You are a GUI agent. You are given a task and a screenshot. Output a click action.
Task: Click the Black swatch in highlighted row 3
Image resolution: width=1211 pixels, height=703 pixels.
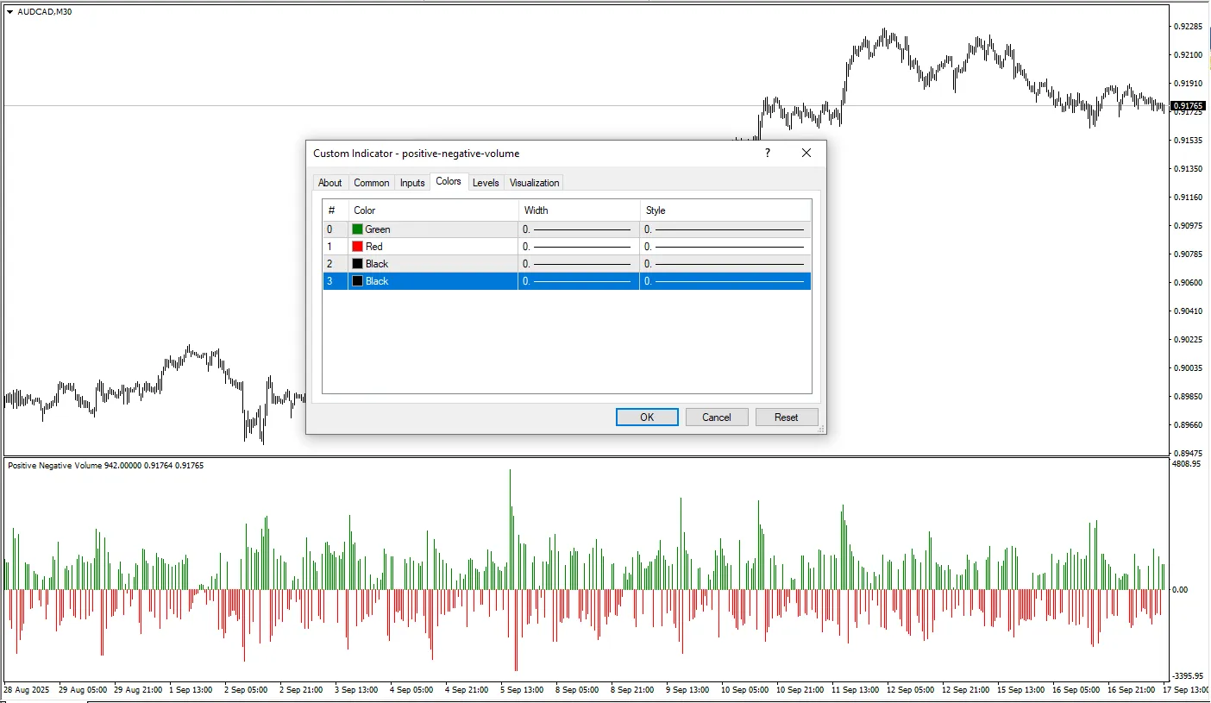click(x=358, y=281)
